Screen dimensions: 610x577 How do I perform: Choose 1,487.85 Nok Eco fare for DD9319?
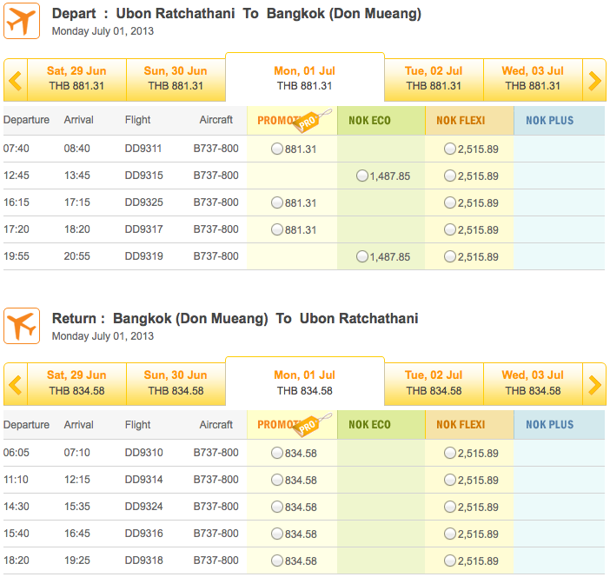362,256
